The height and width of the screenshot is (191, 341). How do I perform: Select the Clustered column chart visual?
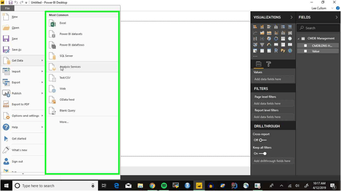276,27
